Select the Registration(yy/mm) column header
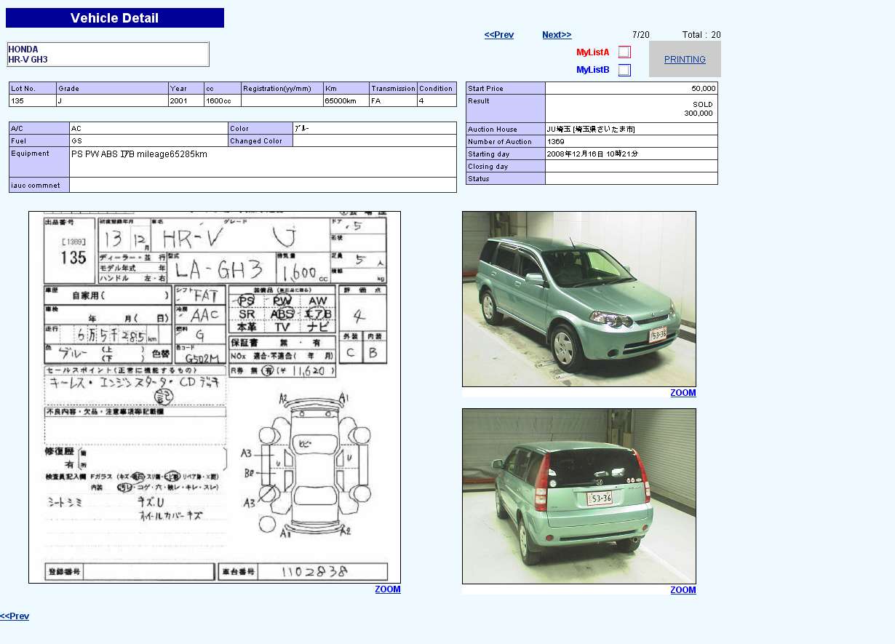The image size is (895, 644). coord(282,88)
